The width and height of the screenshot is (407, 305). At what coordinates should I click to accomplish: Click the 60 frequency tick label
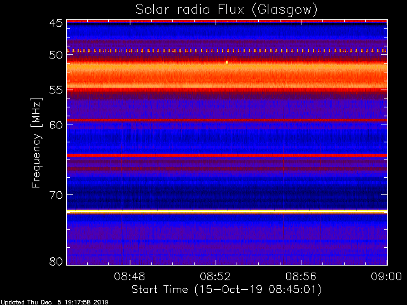coord(56,125)
